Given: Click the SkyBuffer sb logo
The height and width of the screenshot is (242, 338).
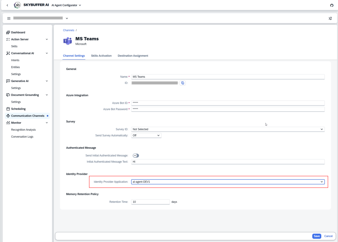Looking at the screenshot, I should (17, 5).
